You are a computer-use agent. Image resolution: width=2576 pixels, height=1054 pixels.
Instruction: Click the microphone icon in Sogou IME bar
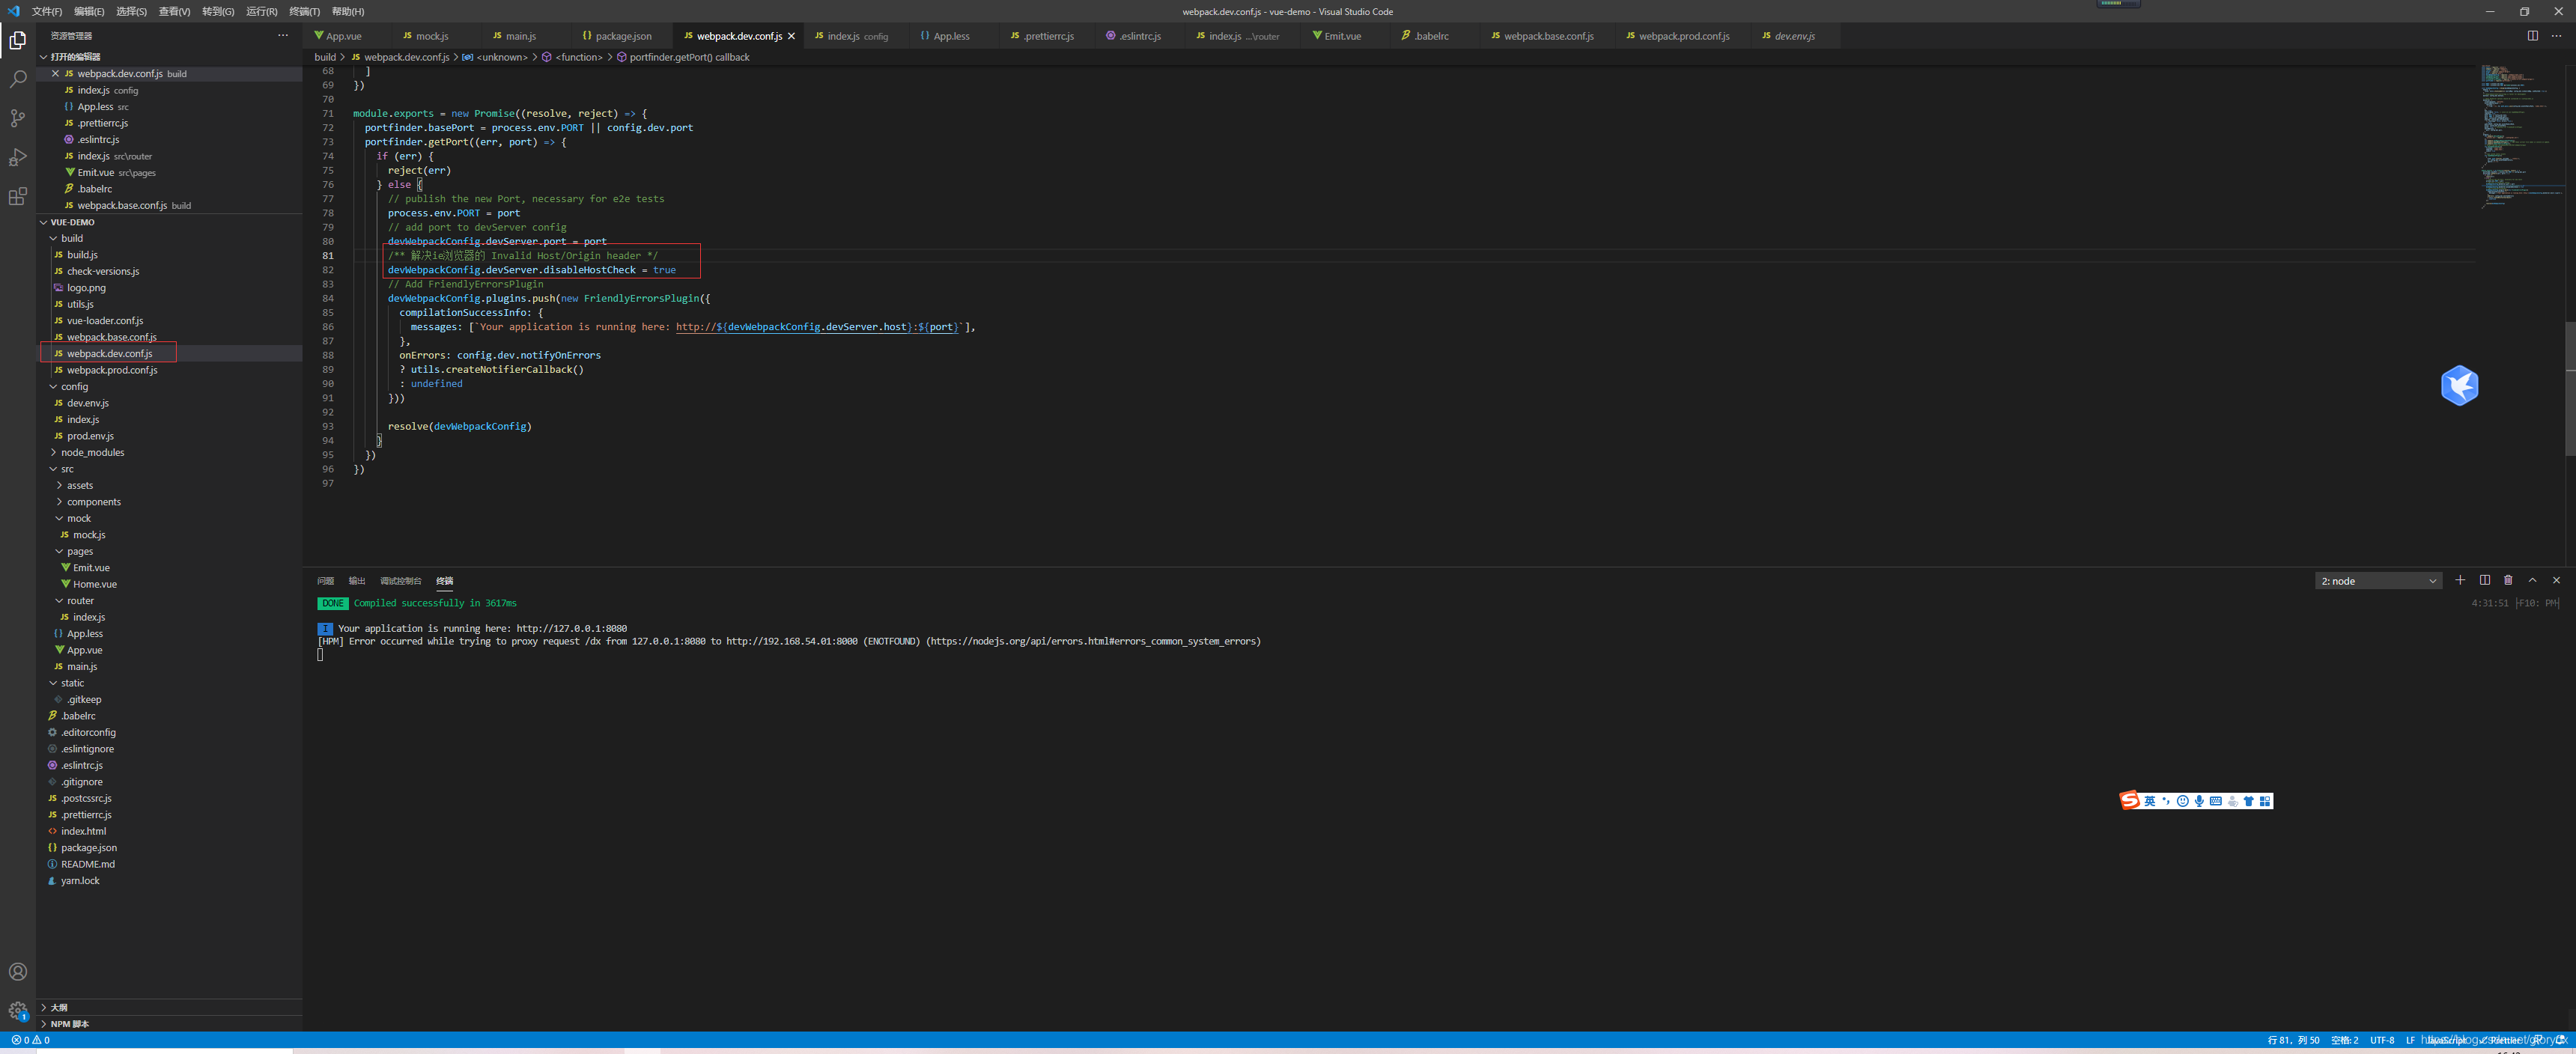(2199, 801)
